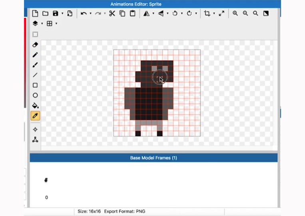The width and height of the screenshot is (305, 216).
Task: Zoom out of the canvas
Action: pos(245,14)
